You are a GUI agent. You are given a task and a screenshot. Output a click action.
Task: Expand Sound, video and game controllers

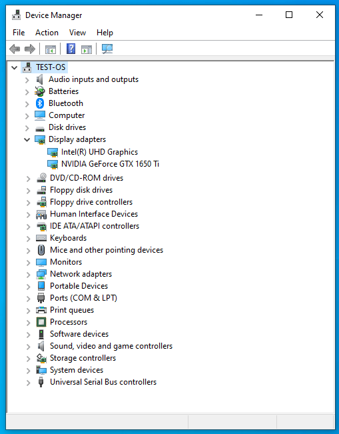tap(28, 346)
